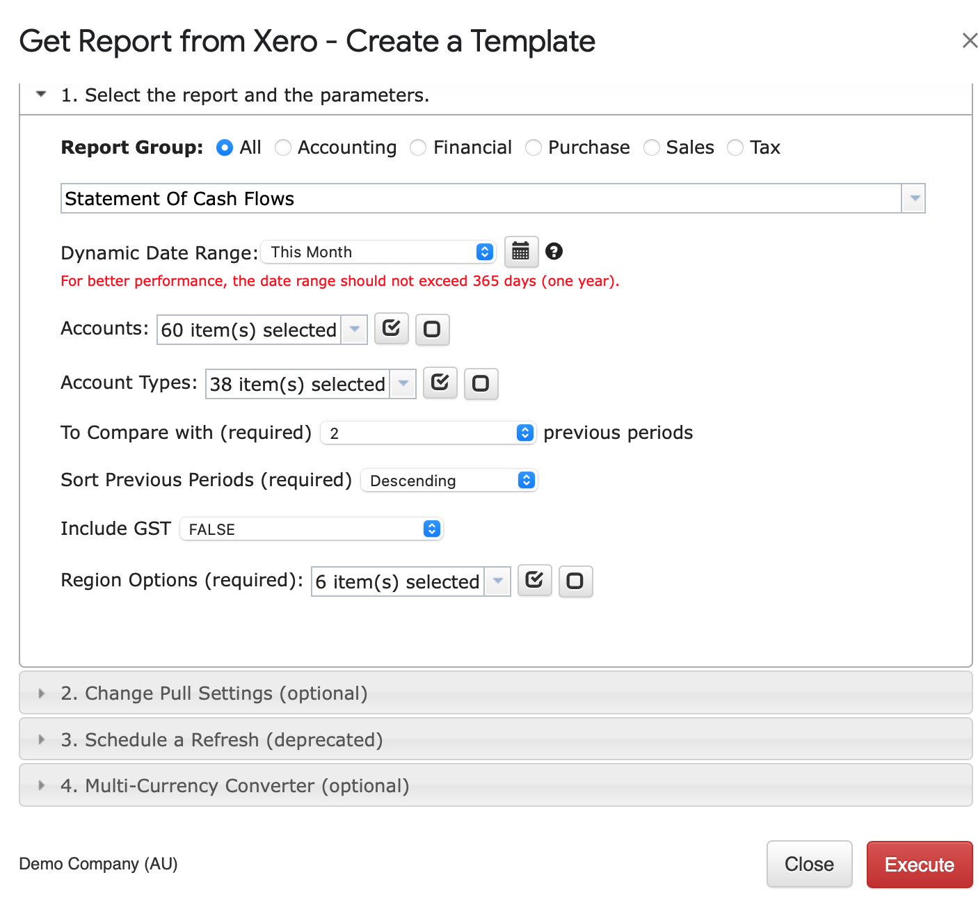
Task: Dismiss the dialog using the X icon
Action: click(x=970, y=41)
